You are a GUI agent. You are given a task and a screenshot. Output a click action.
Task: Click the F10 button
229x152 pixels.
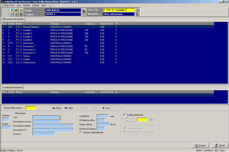coord(118,108)
